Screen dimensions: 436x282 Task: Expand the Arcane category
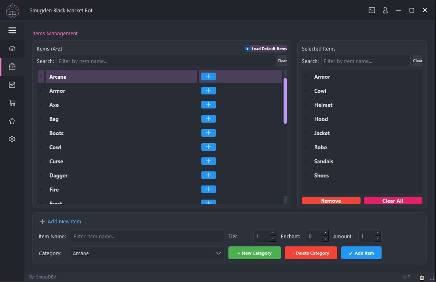tap(40, 76)
